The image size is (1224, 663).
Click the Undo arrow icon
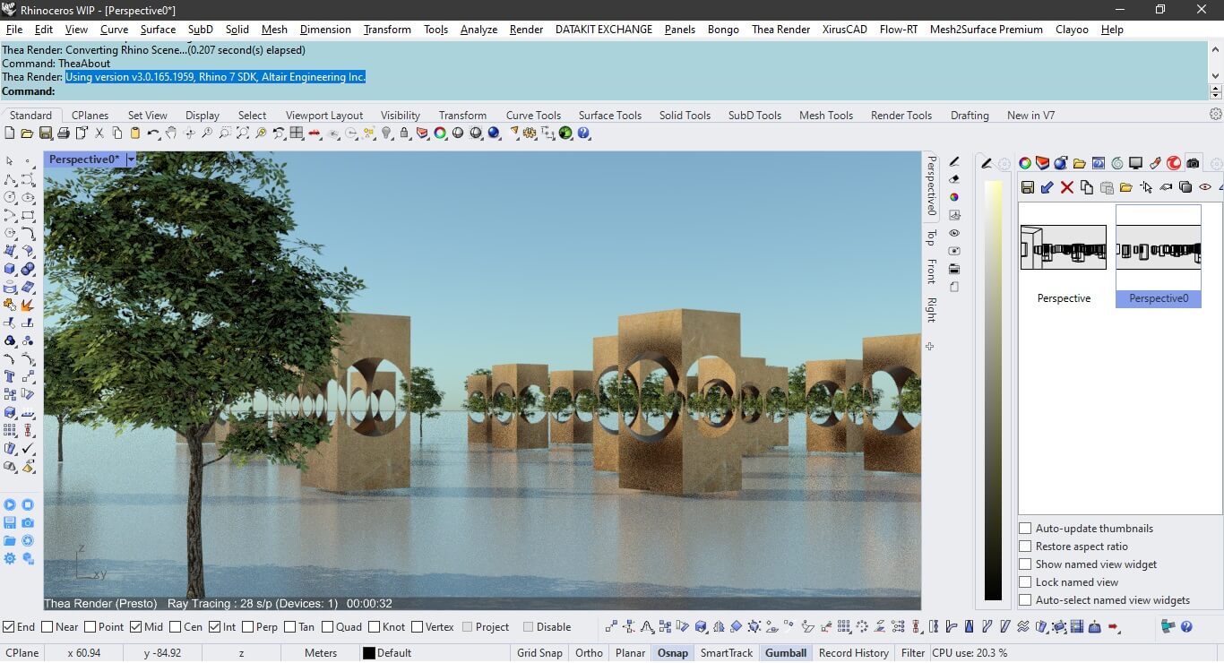(153, 133)
